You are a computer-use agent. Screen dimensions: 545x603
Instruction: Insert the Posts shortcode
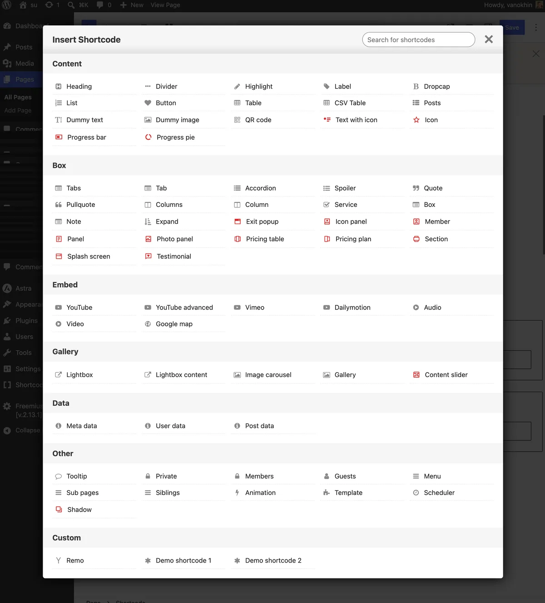tap(452, 103)
